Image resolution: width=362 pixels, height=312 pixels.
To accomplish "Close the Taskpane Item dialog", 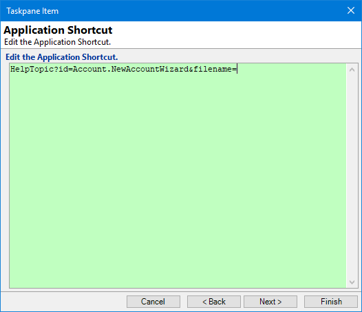I will (351, 10).
